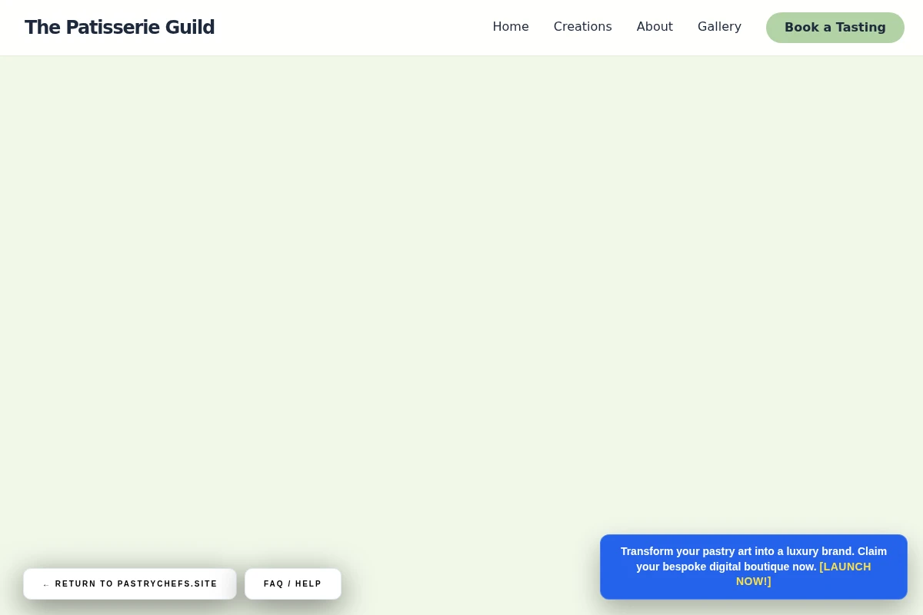Viewport: 923px width, 615px height.
Task: Select the blue pastry brand promo banner text
Action: click(754, 567)
